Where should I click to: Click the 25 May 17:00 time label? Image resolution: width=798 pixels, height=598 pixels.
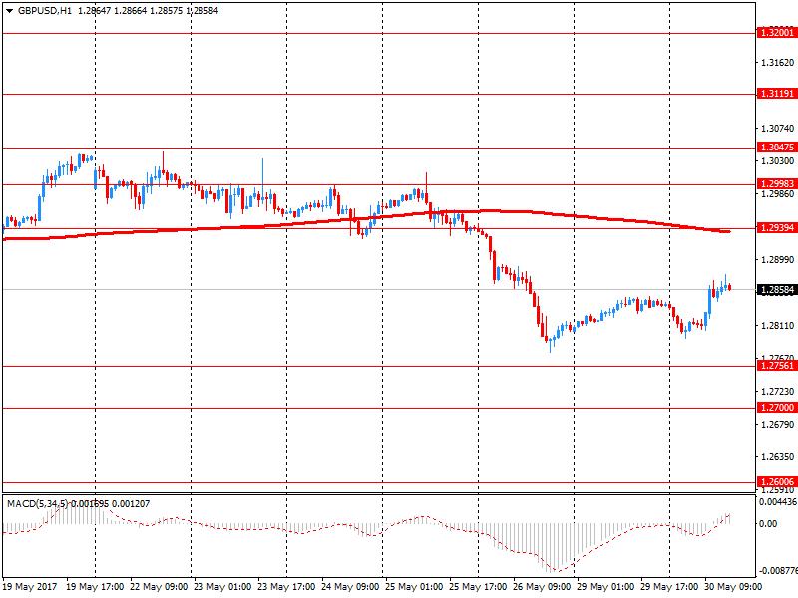click(478, 587)
